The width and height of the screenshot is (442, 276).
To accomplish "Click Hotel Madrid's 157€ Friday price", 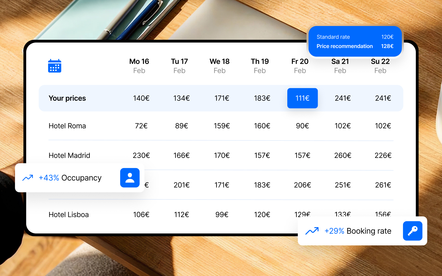I will pyautogui.click(x=302, y=155).
